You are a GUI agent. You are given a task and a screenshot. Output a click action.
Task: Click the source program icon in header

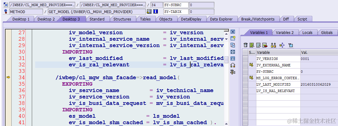coord(6,5)
